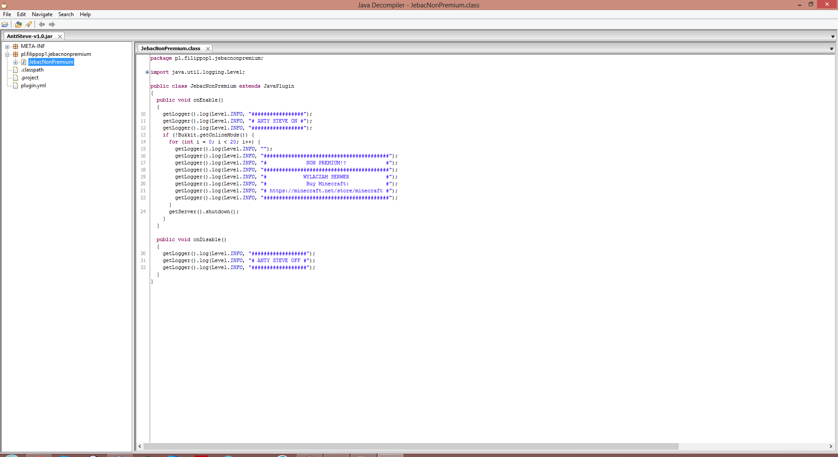838x457 pixels.
Task: Click getServer().shutdown() call
Action: 204,212
